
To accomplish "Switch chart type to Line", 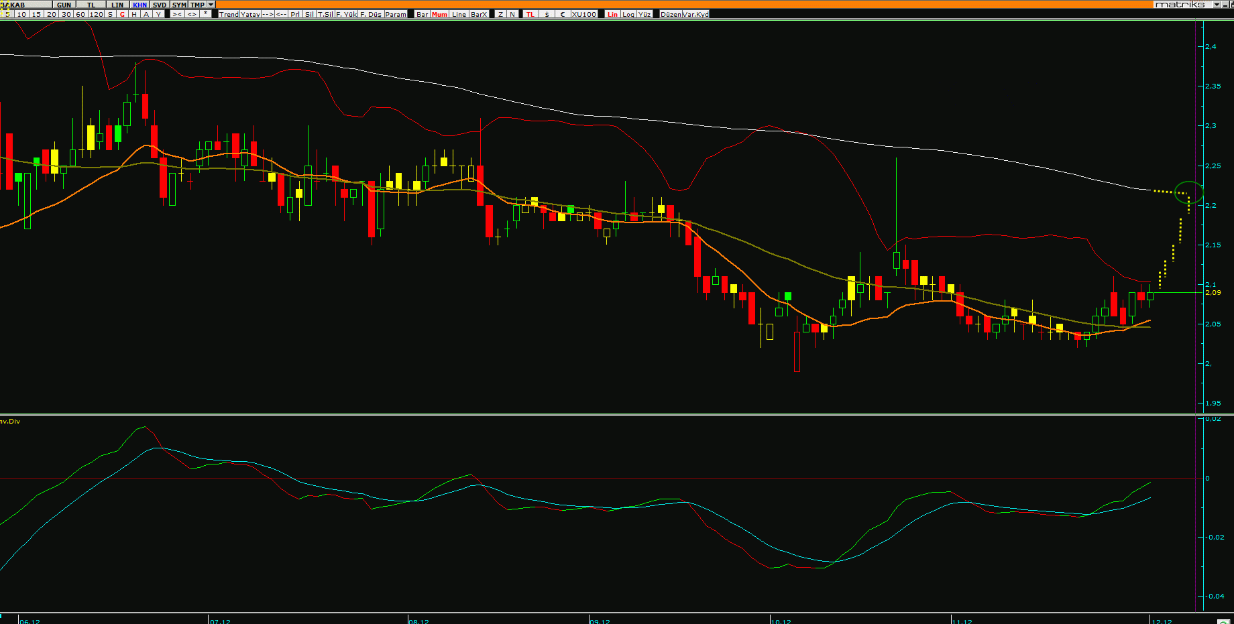I will click(x=459, y=14).
